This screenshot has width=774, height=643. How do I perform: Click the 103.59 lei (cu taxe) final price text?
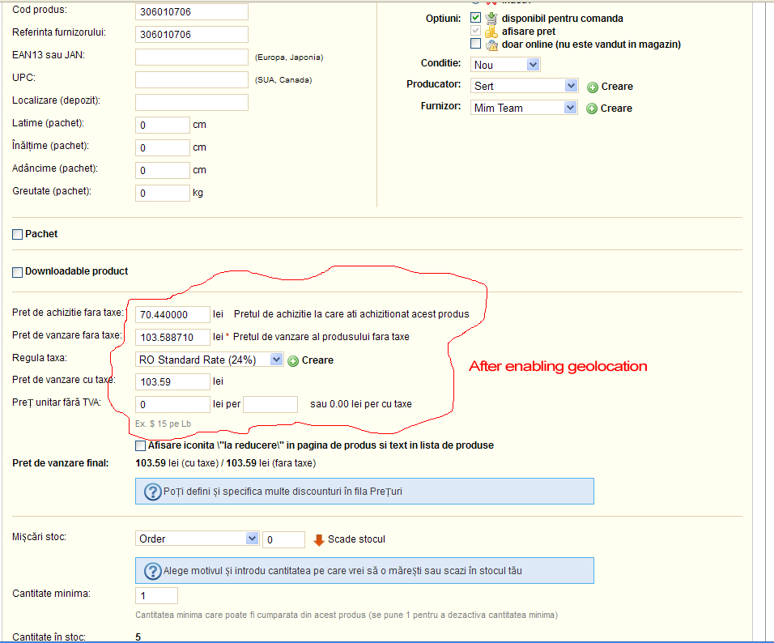[176, 463]
